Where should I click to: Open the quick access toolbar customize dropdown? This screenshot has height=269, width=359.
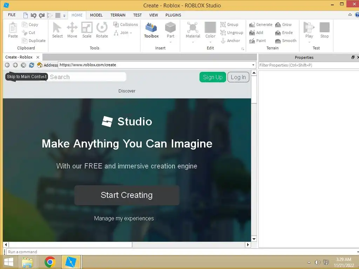(x=65, y=15)
